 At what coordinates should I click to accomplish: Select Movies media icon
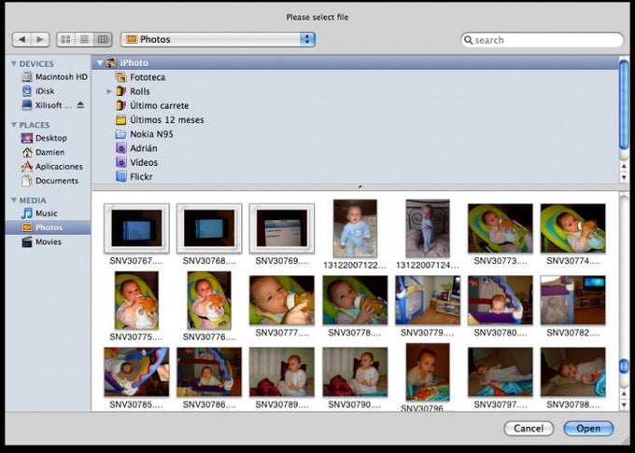(27, 241)
